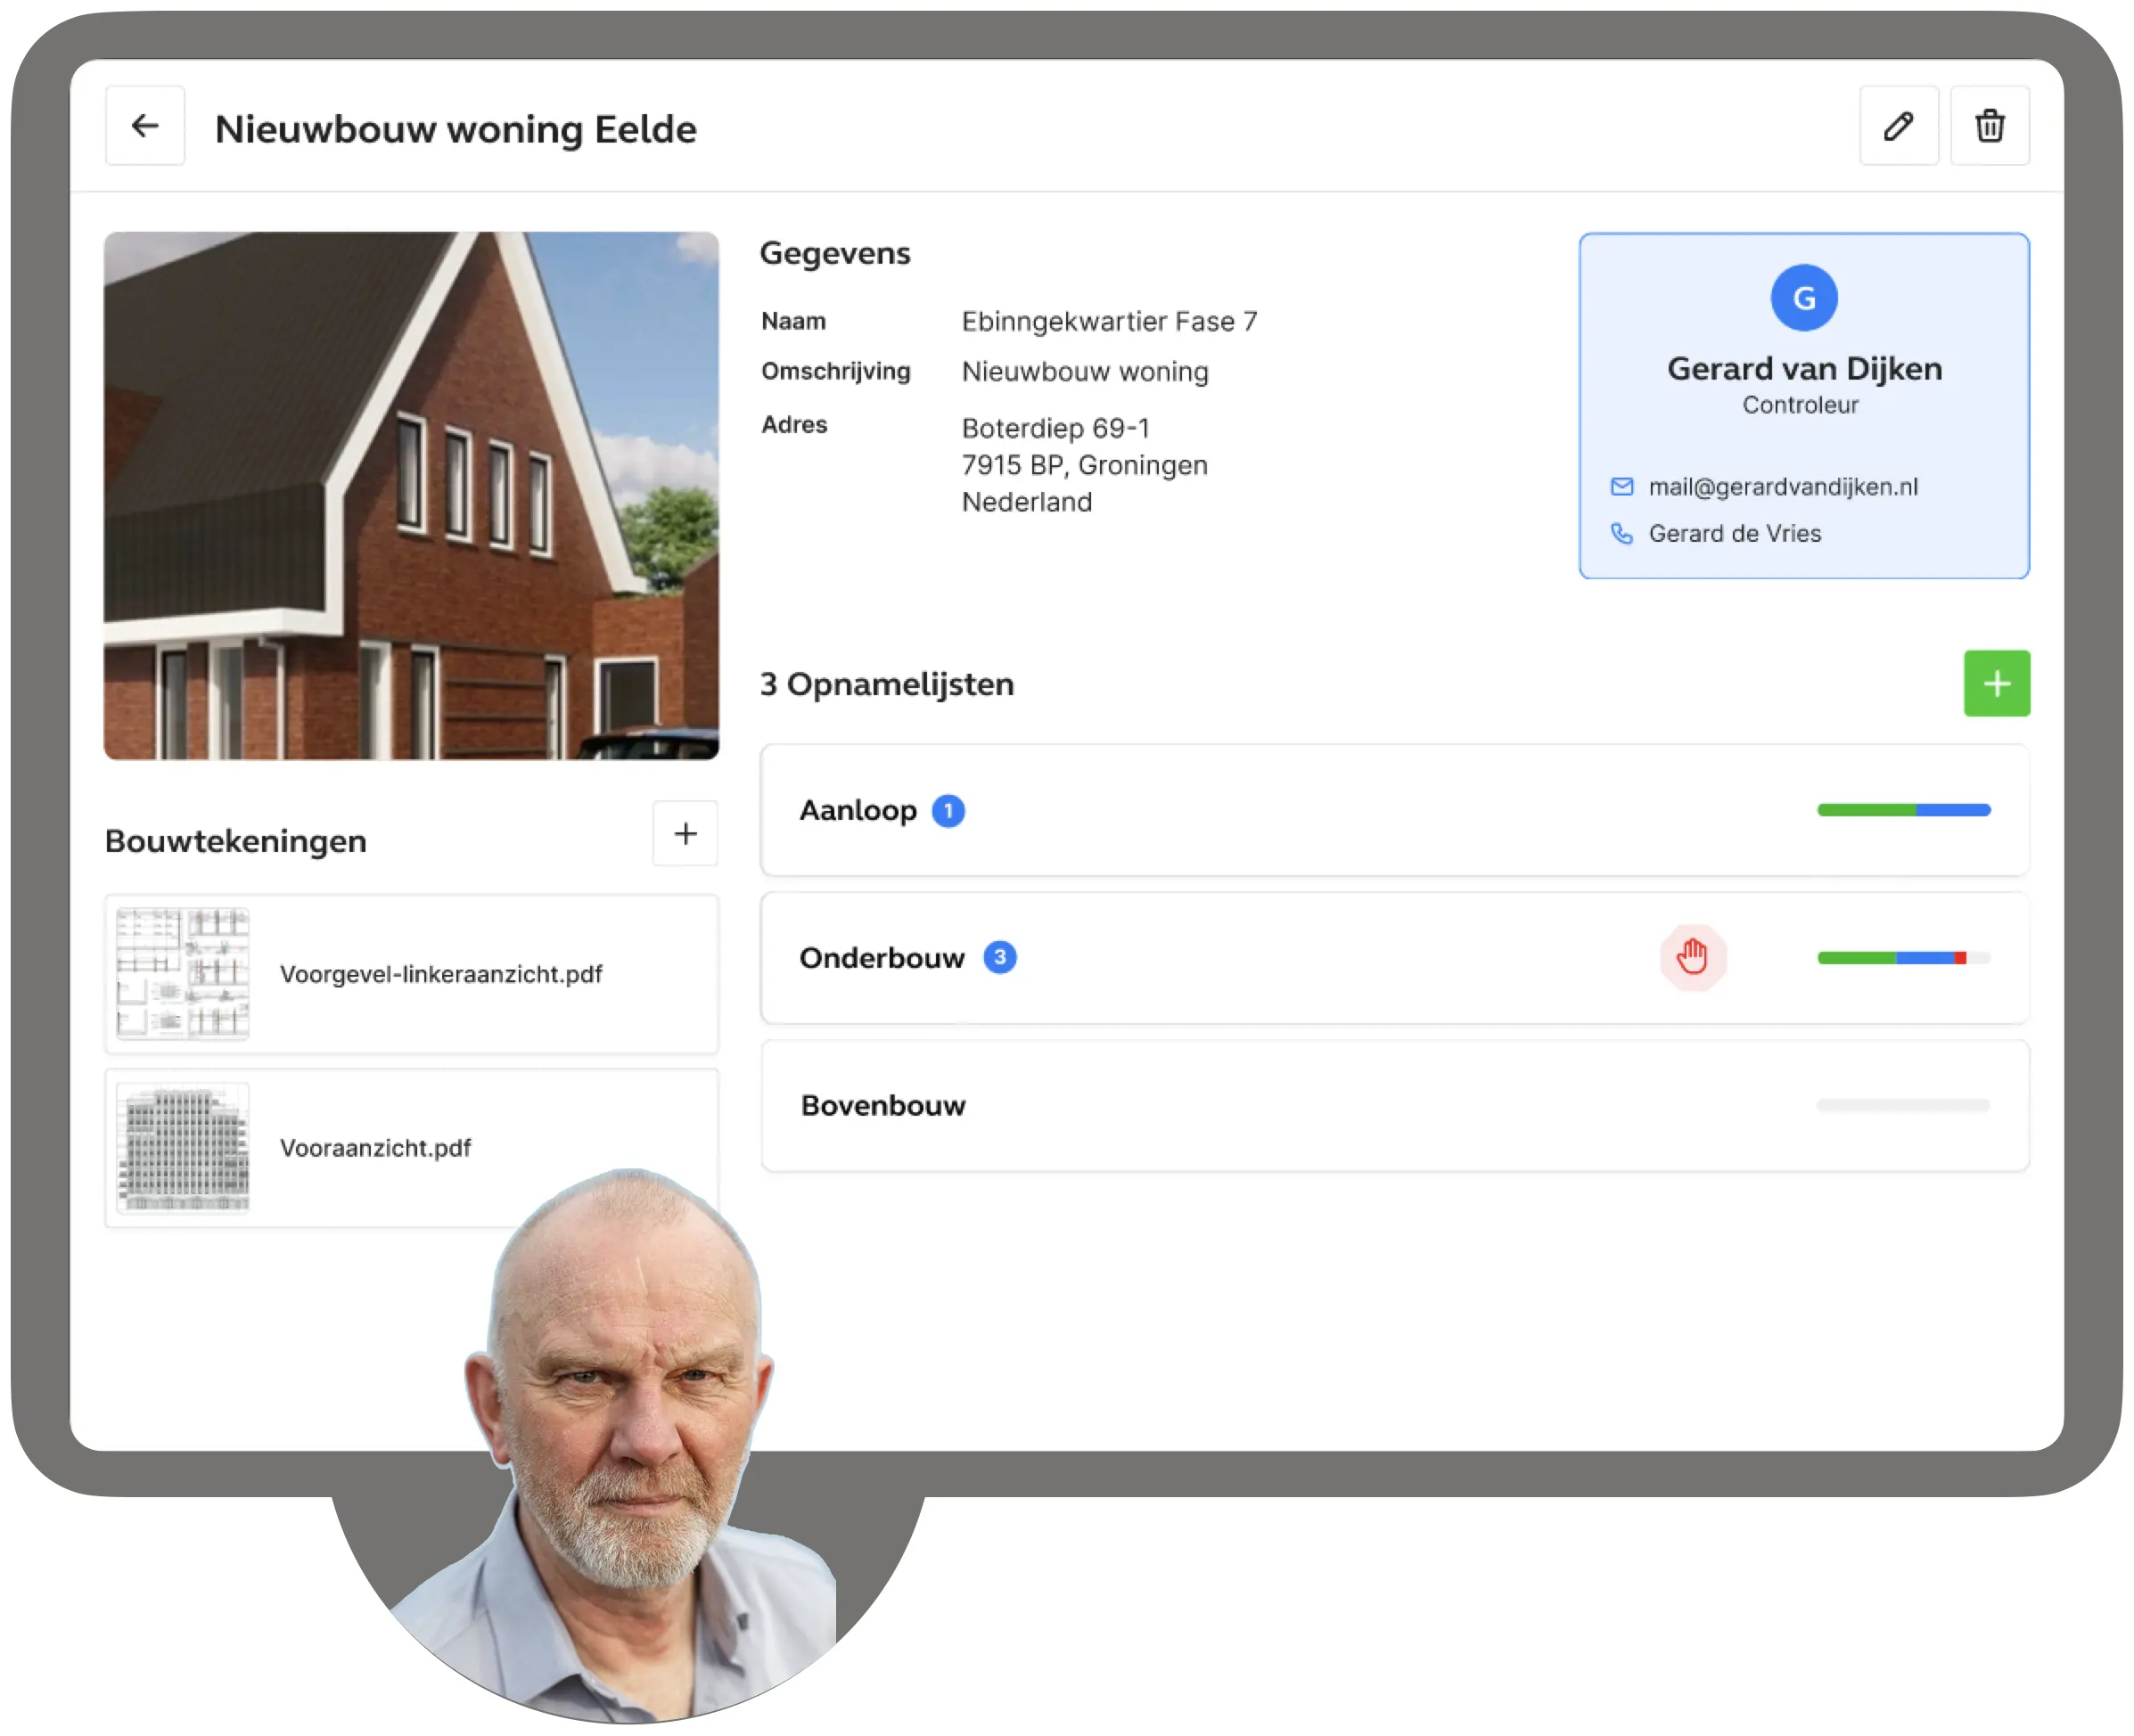
Task: Open the Bovenbouw opnamelijst
Action: pyautogui.click(x=883, y=1106)
